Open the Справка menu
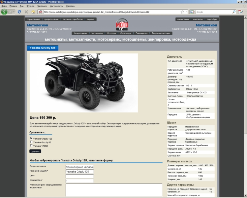 70,6
